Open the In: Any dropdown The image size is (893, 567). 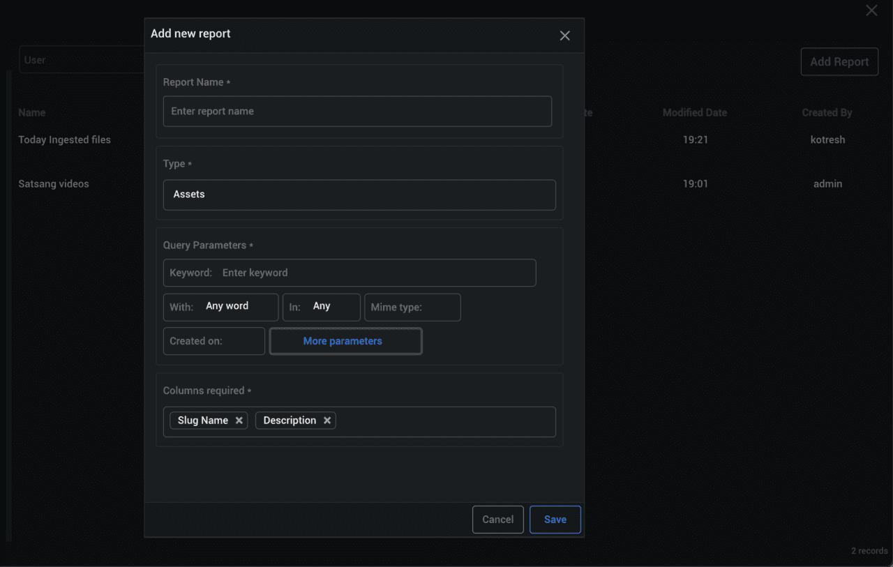(x=322, y=307)
